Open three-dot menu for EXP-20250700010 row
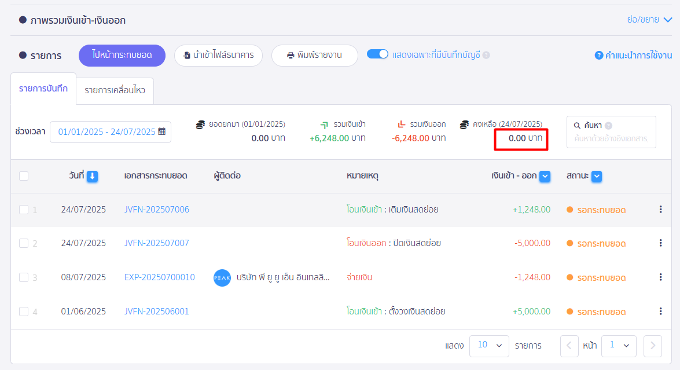Image resolution: width=680 pixels, height=370 pixels. pyautogui.click(x=660, y=277)
